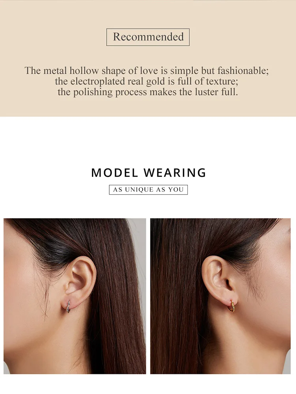This screenshot has height=394, width=296.
Task: Click the word WEARING in heading
Action: tap(175, 173)
